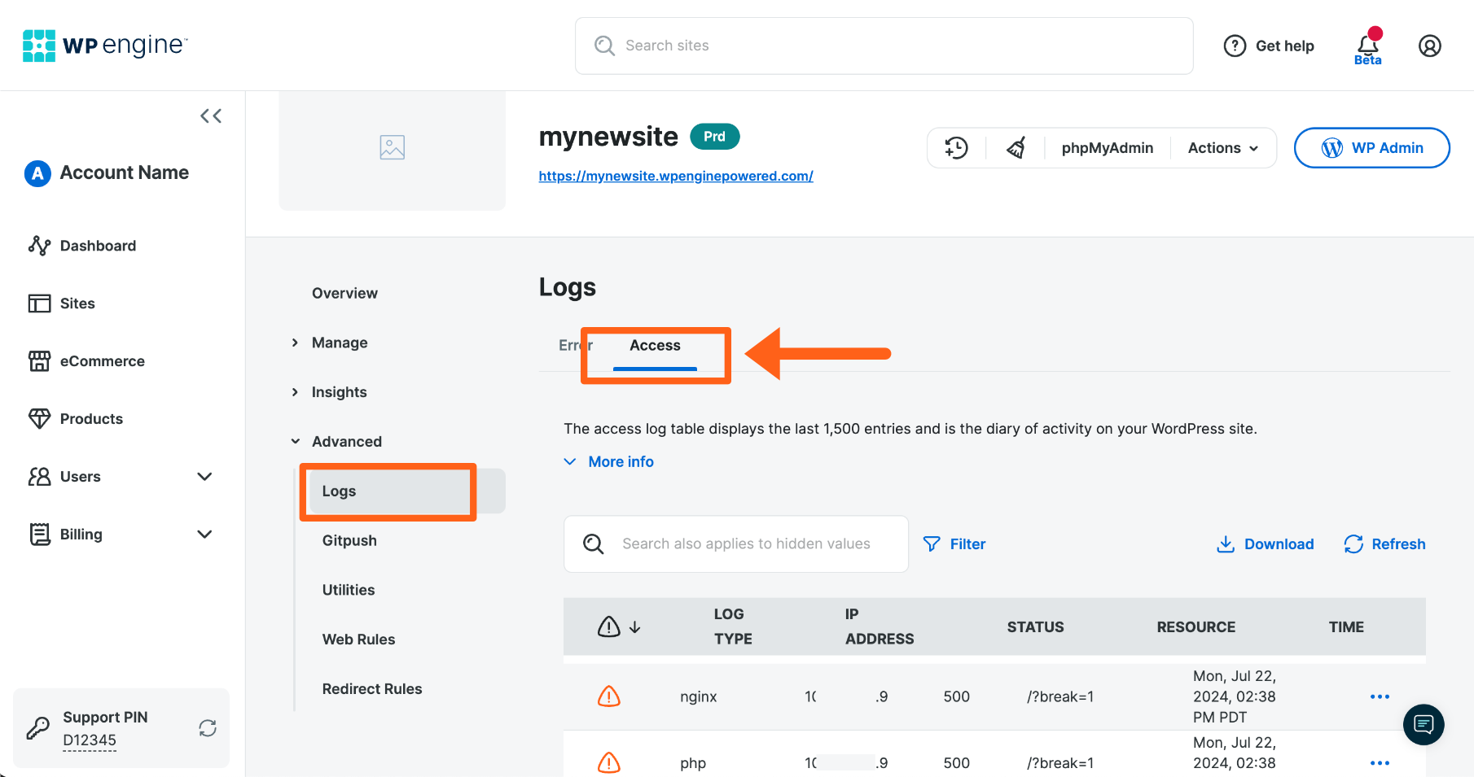Open the Actions dropdown
The image size is (1474, 777).
[1221, 147]
